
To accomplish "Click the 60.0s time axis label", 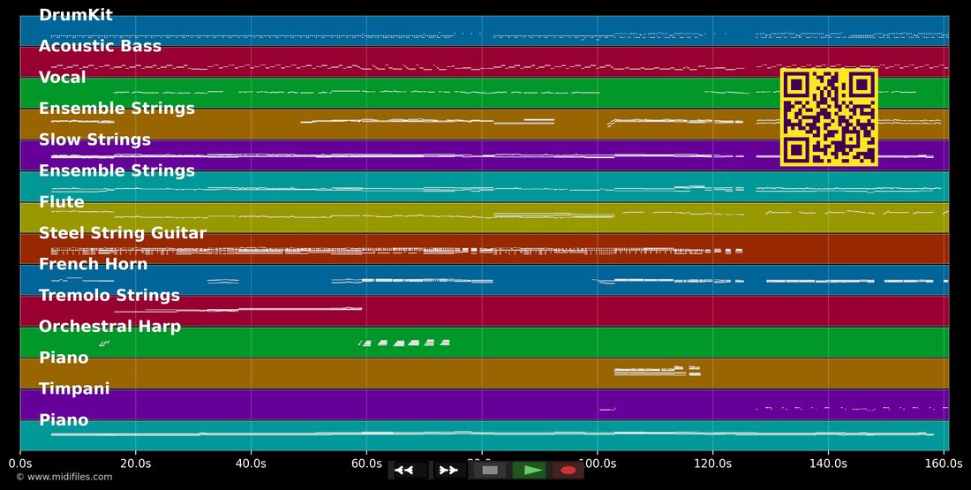I will [x=366, y=464].
